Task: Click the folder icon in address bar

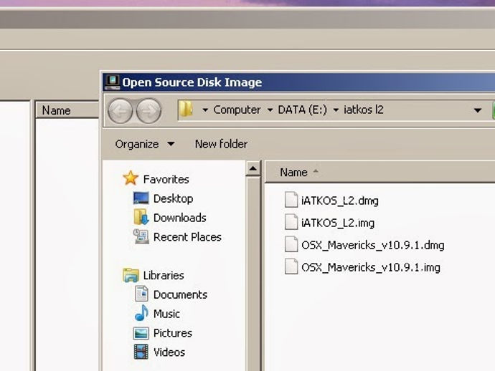Action: click(186, 109)
